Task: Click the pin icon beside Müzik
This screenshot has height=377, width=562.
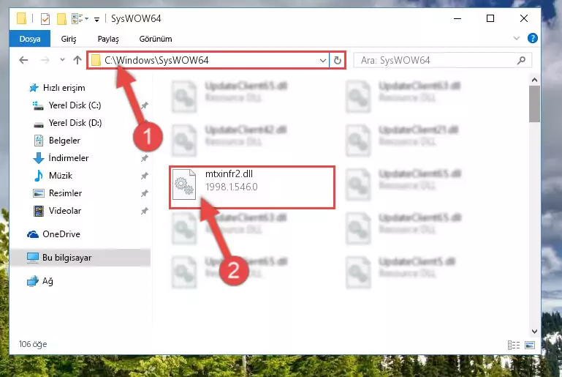Action: 145,176
